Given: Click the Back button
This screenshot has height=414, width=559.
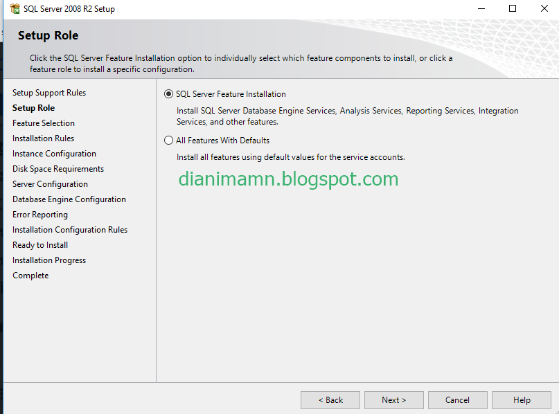Looking at the screenshot, I should pyautogui.click(x=330, y=399).
